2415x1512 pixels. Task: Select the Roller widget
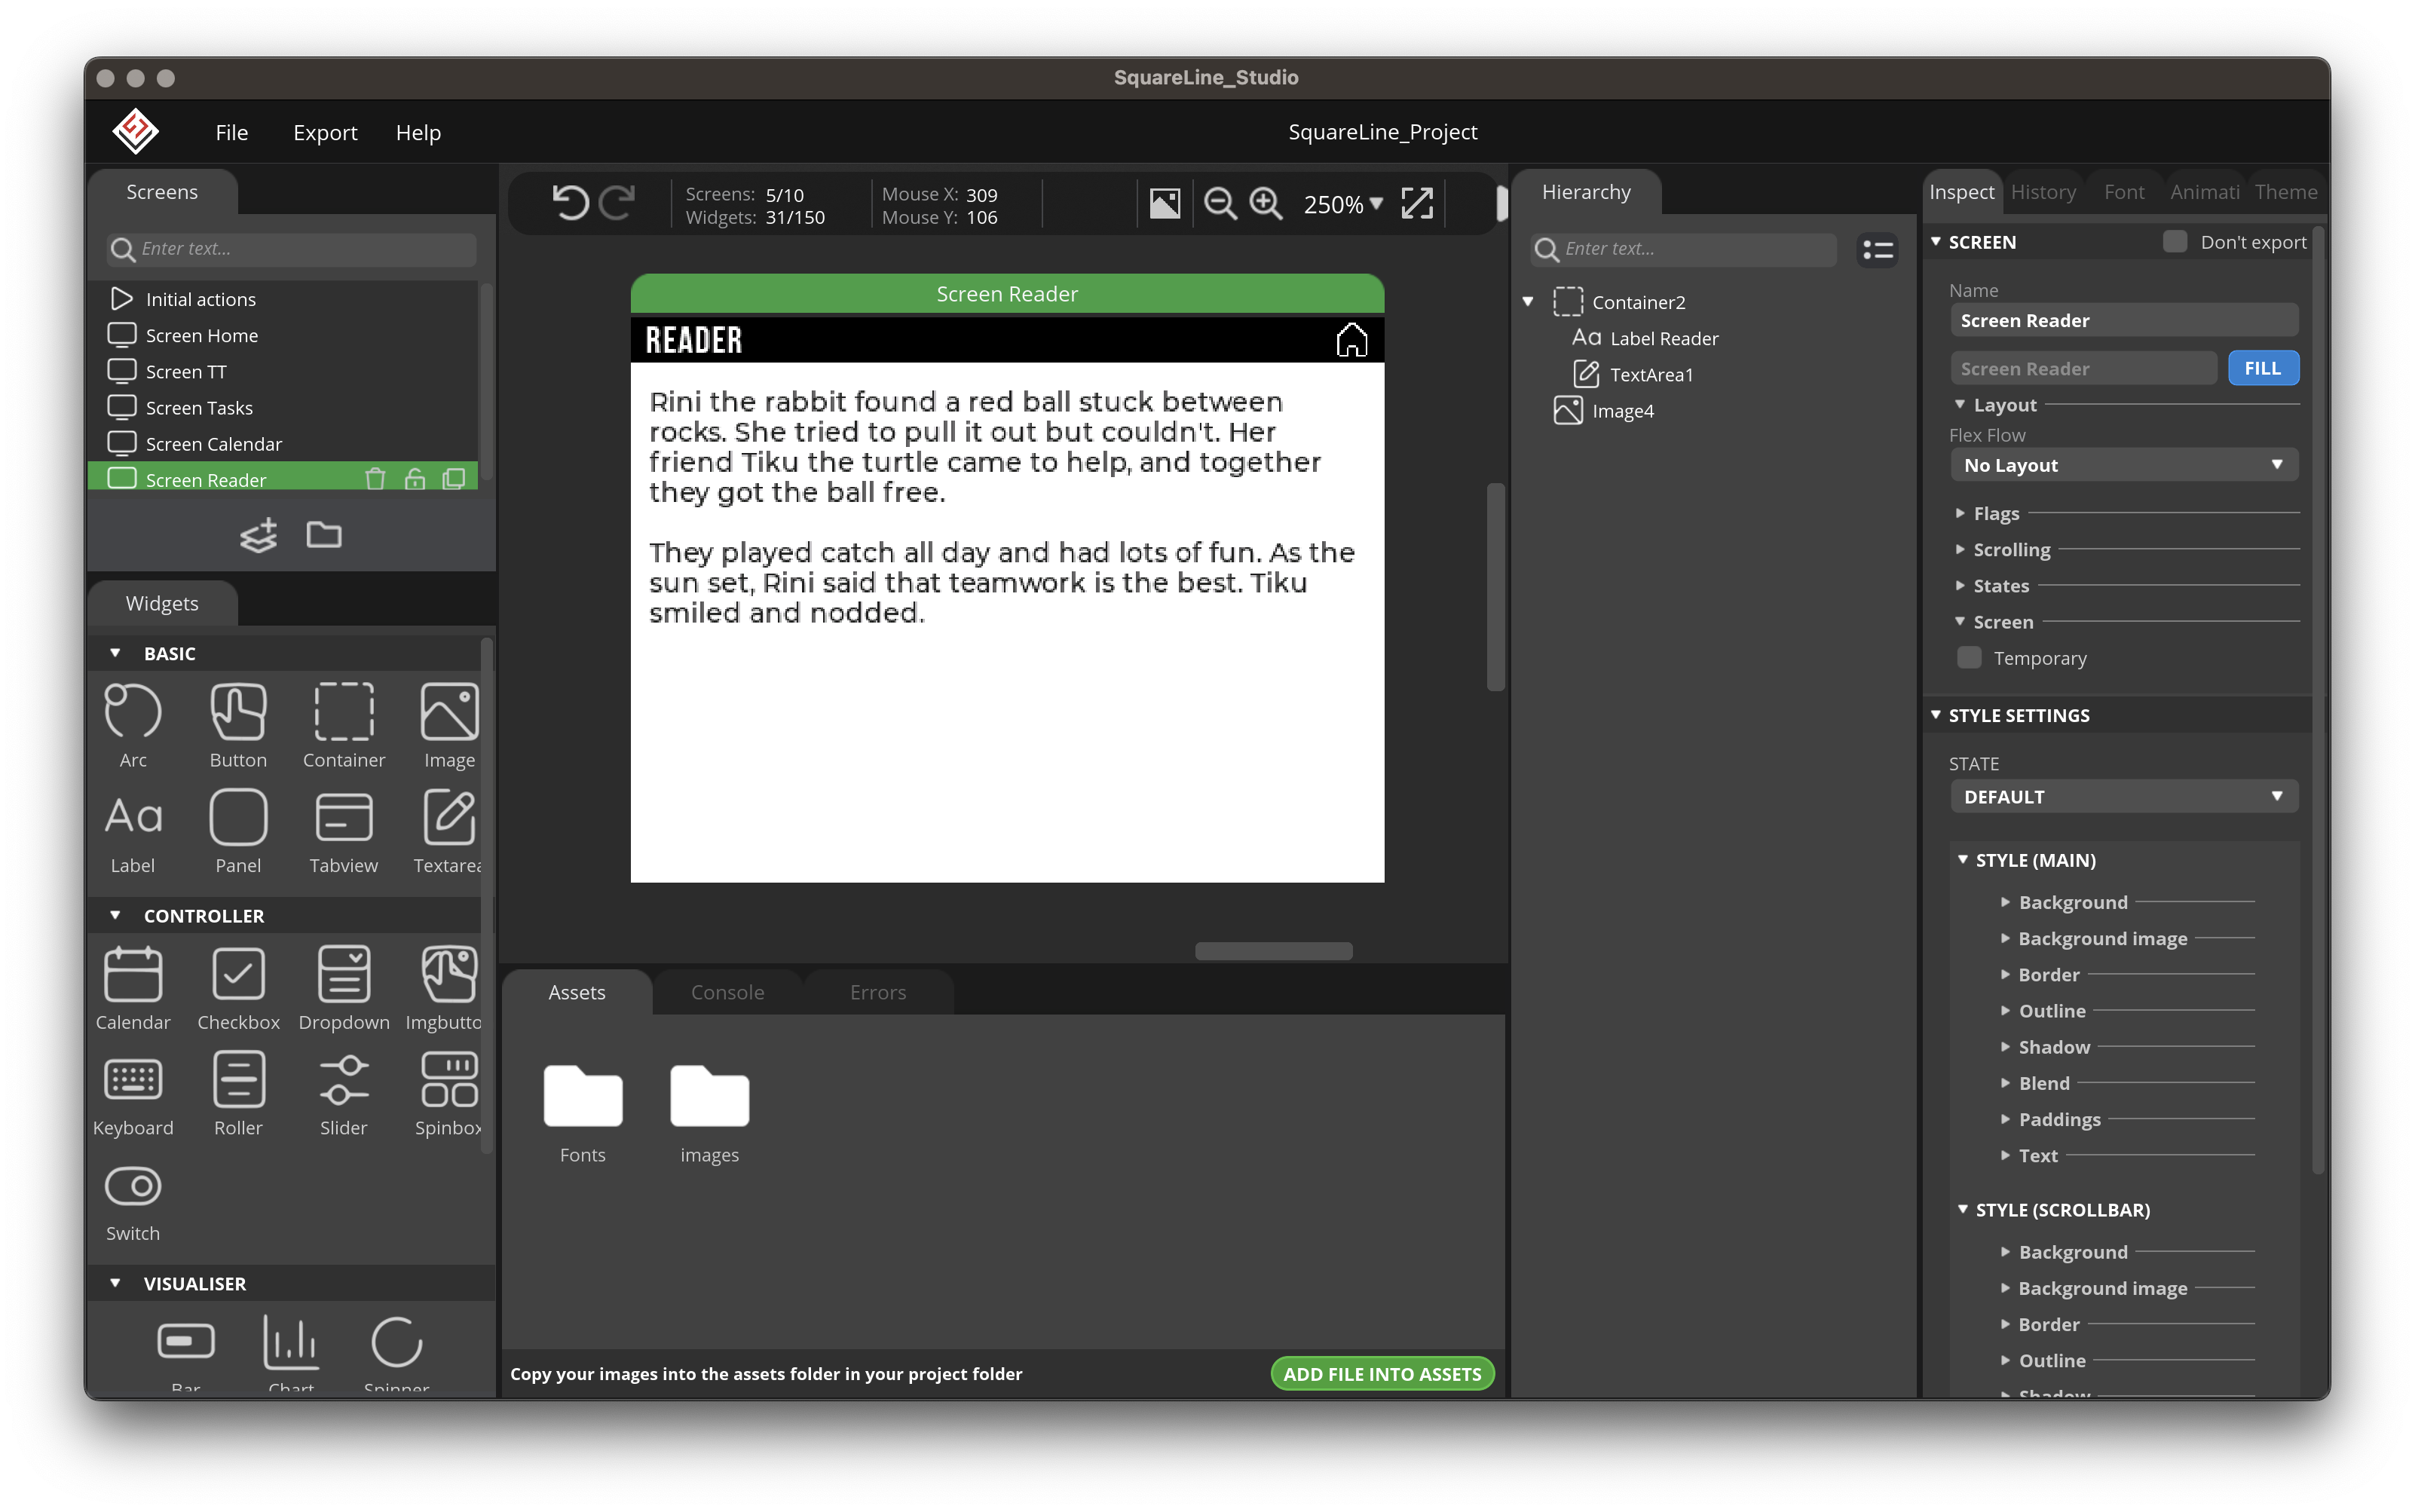(x=238, y=1094)
